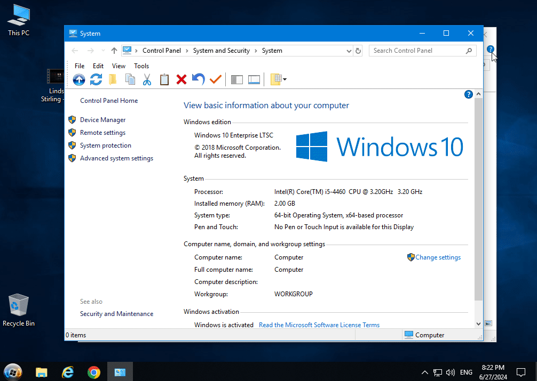Click the taskbar clock 8:22 PM
537x381 pixels.
coord(493,372)
